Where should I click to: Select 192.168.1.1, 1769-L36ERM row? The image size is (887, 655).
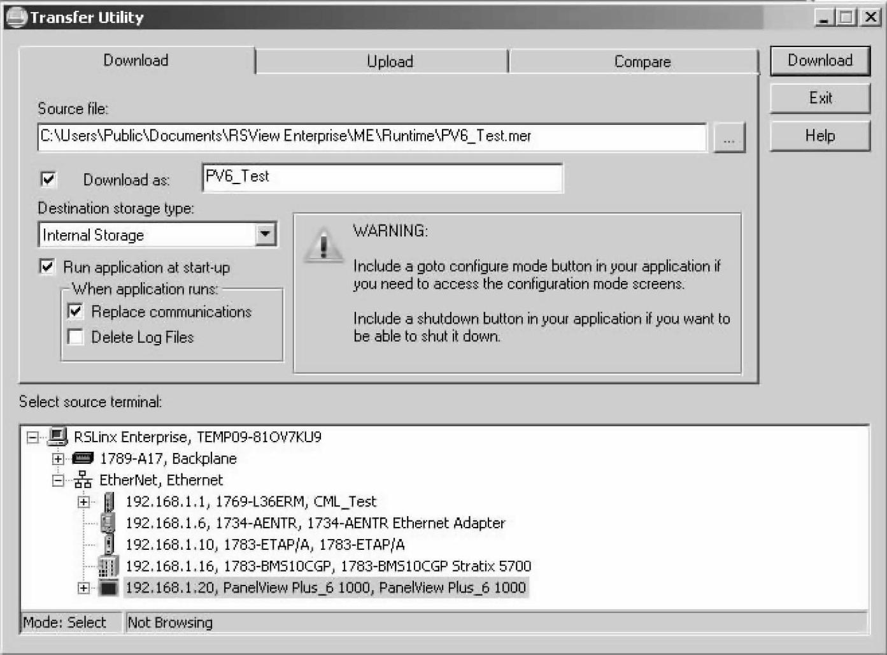251,502
